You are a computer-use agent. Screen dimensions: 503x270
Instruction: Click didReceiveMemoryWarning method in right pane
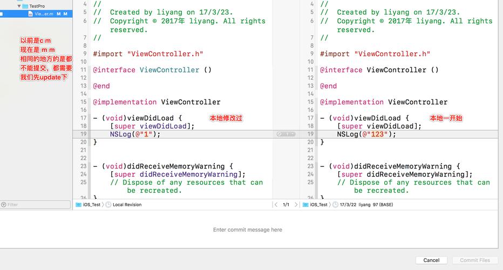(390, 166)
